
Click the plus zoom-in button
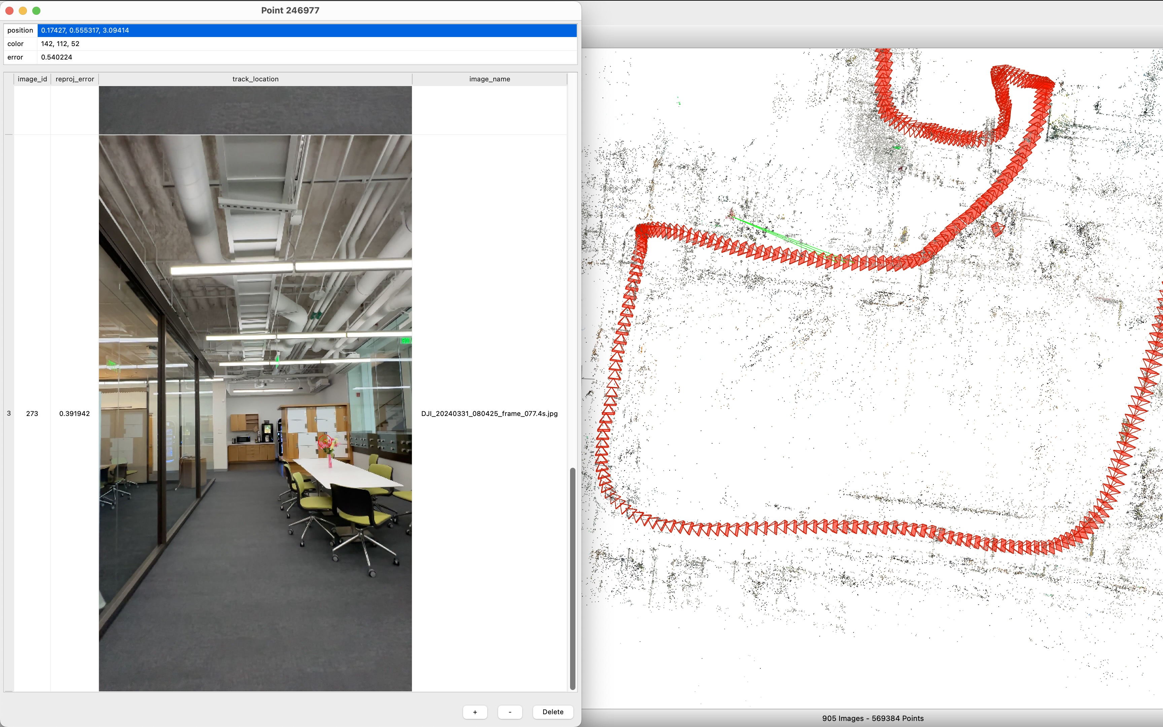tap(475, 712)
